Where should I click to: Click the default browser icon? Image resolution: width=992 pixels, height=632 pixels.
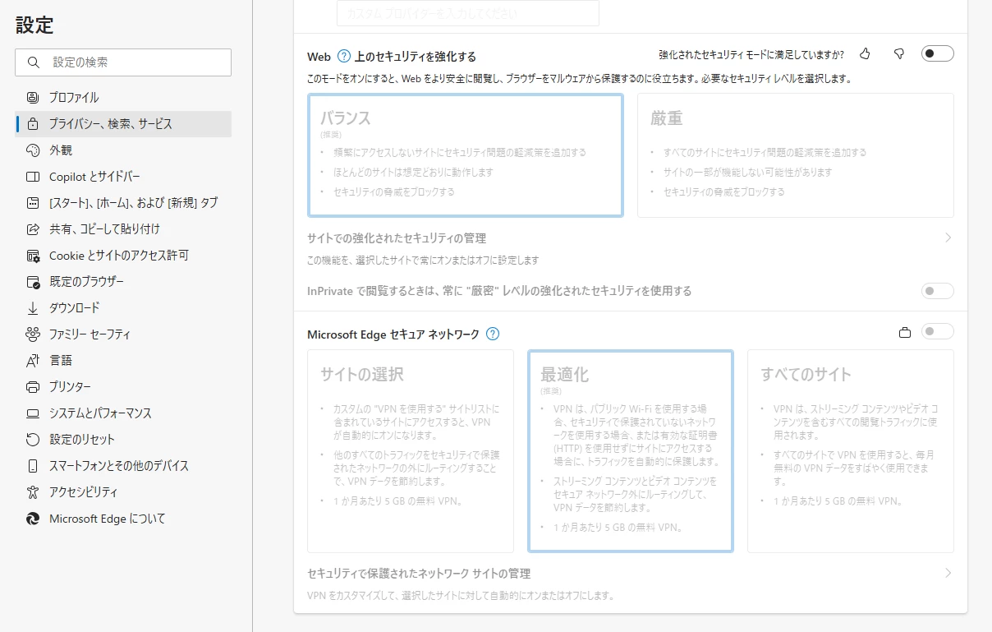[x=33, y=282]
